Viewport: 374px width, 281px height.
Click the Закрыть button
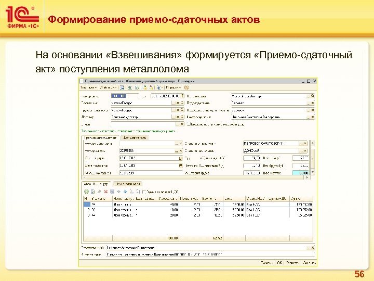309,263
